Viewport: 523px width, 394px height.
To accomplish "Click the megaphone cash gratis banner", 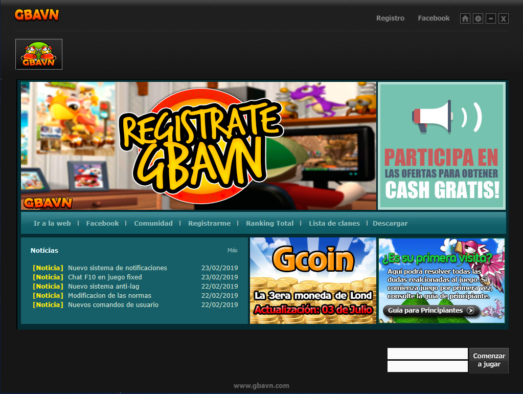I will [x=442, y=146].
